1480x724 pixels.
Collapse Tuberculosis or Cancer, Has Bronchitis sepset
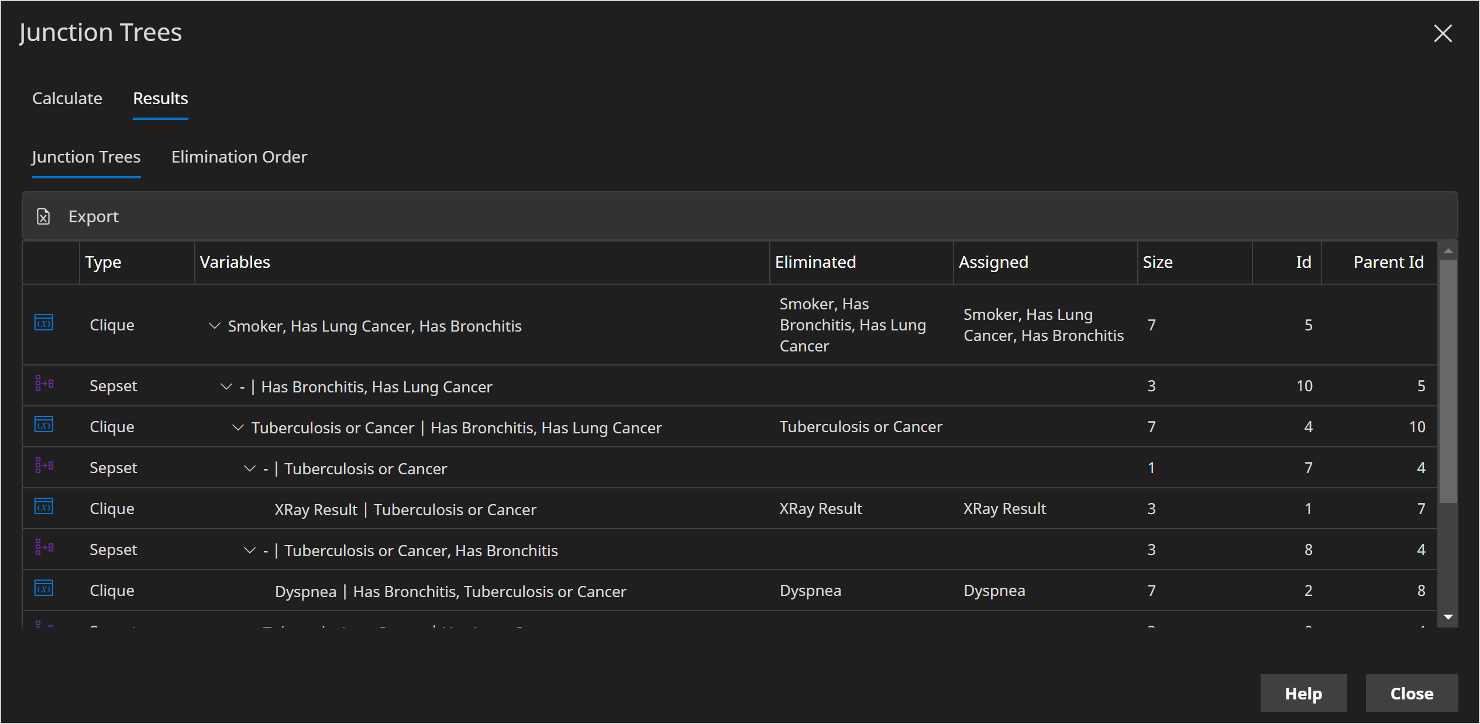(250, 550)
